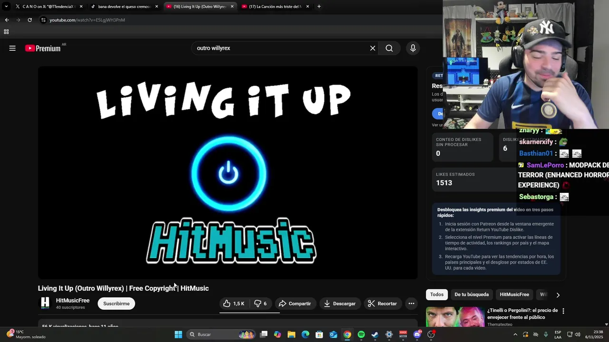Open the three-dot more actions menu

(411, 304)
